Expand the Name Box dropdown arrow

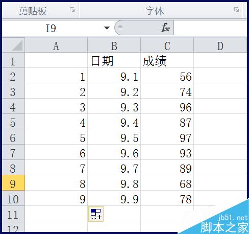tap(107, 28)
